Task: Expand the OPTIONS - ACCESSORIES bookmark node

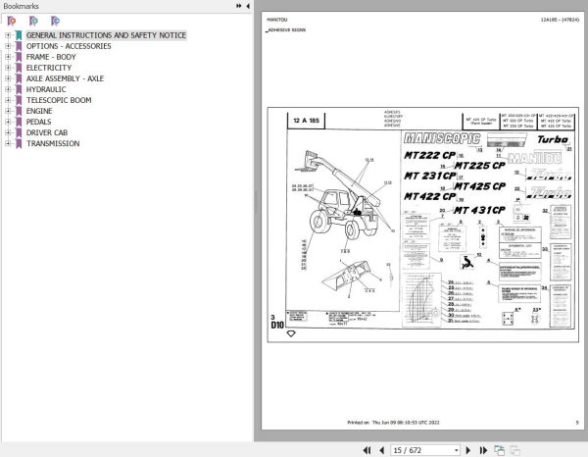Action: pyautogui.click(x=8, y=46)
